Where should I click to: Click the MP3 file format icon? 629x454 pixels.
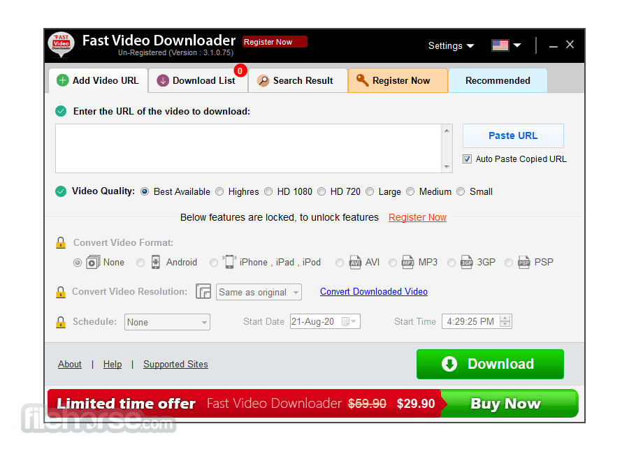pyautogui.click(x=408, y=263)
